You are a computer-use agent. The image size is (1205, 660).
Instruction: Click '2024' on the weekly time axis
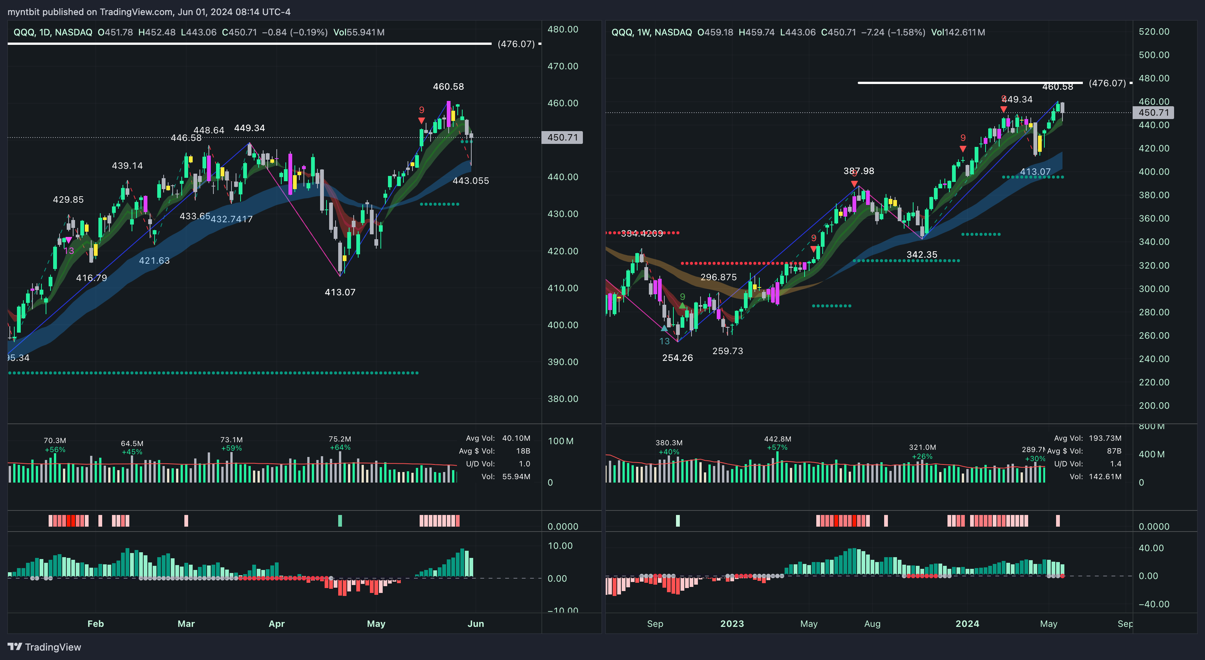click(x=967, y=624)
